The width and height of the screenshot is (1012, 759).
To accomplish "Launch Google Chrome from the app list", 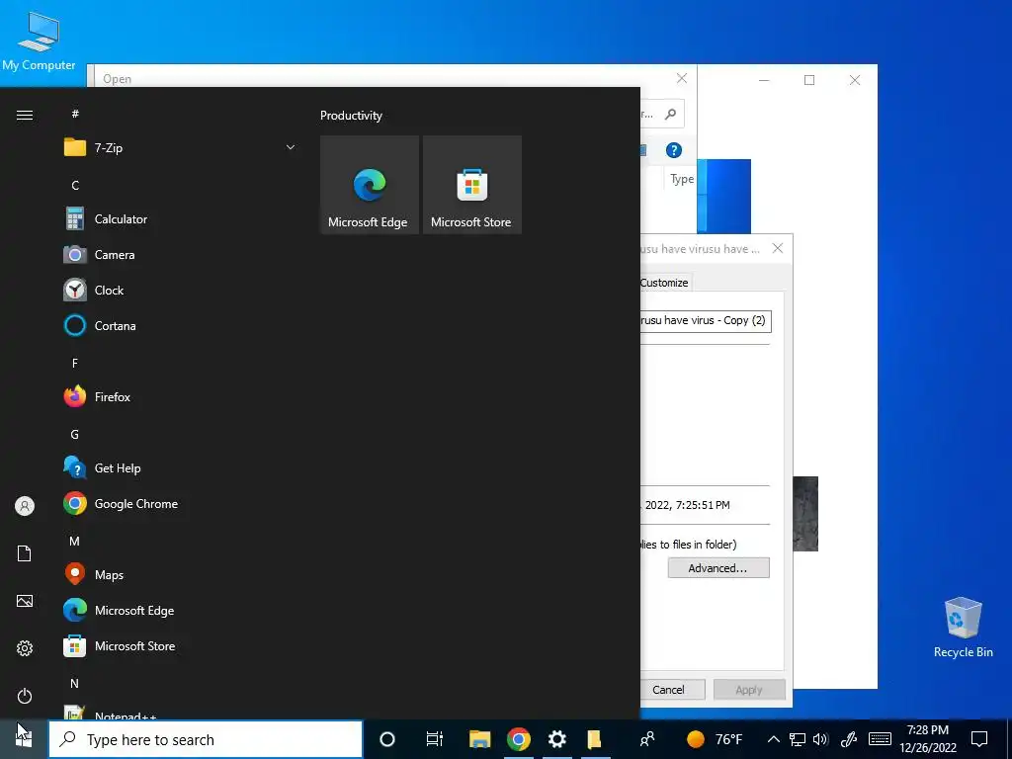I will point(180,503).
